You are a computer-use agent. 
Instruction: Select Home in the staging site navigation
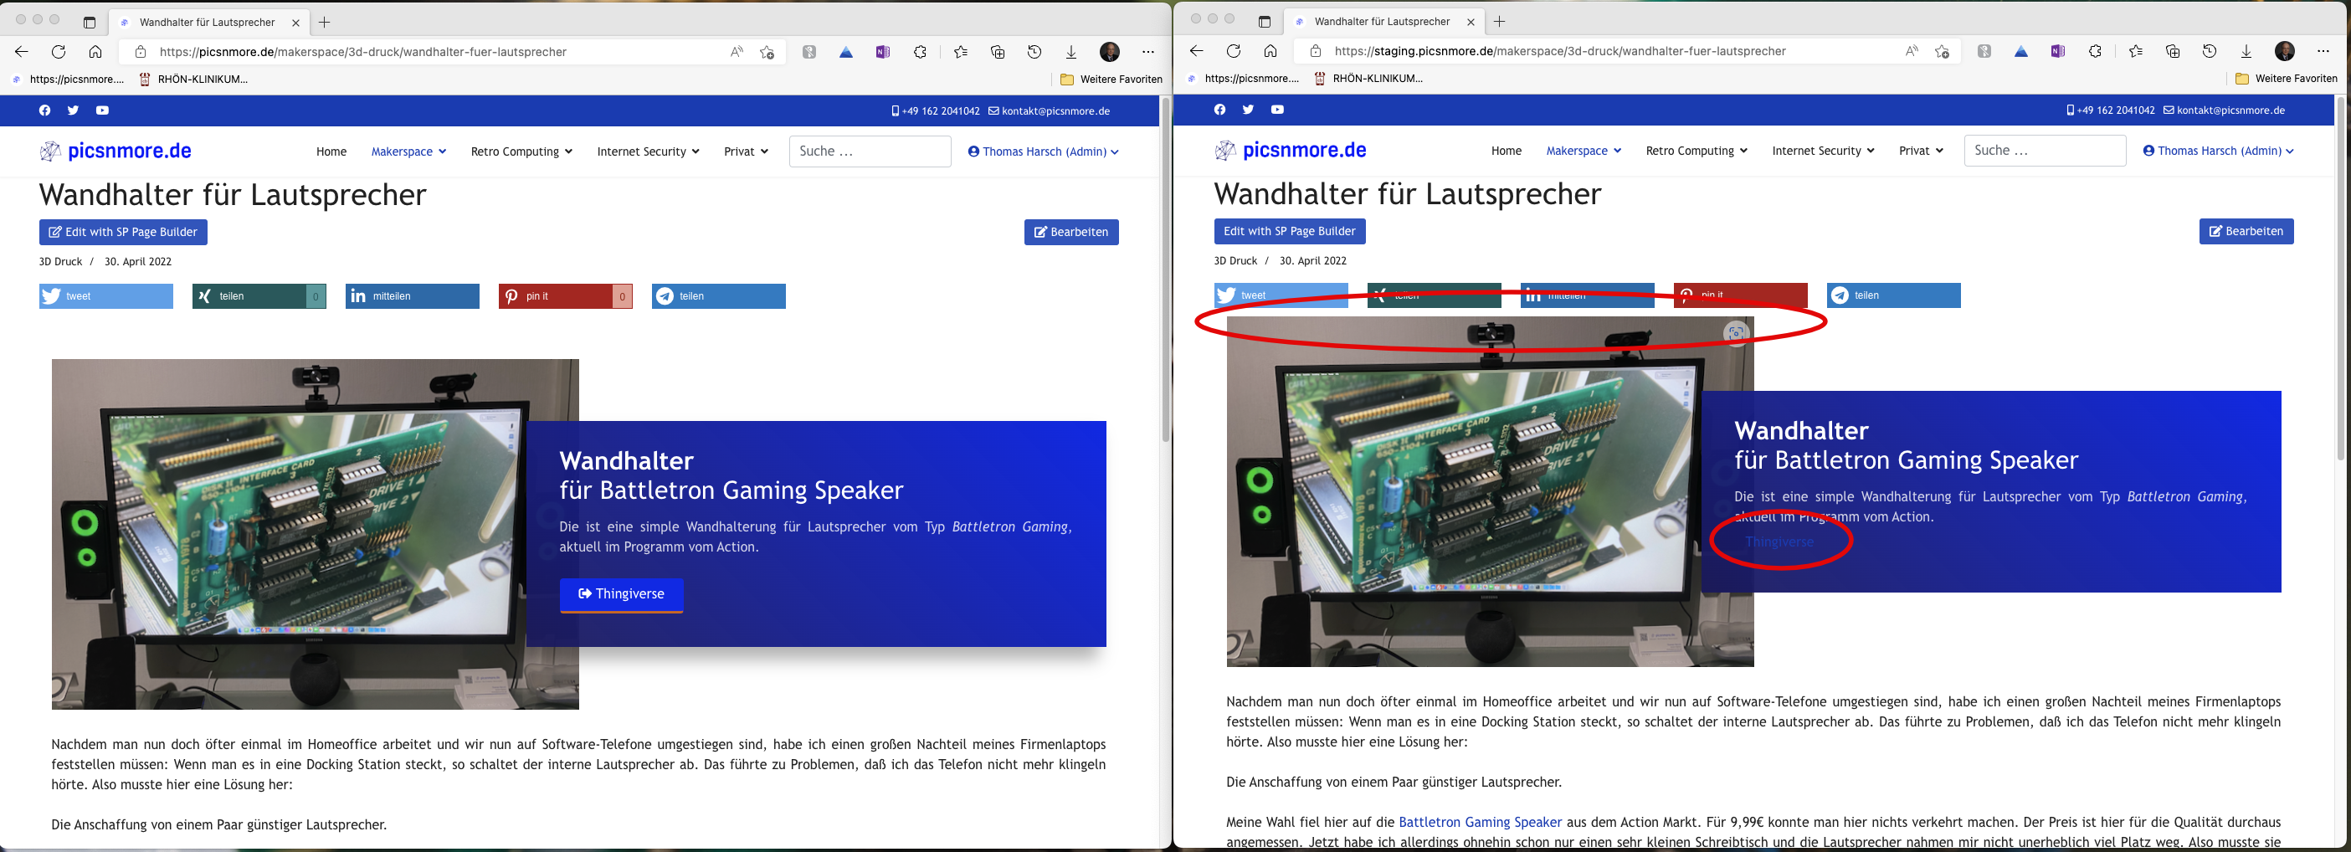point(1506,151)
